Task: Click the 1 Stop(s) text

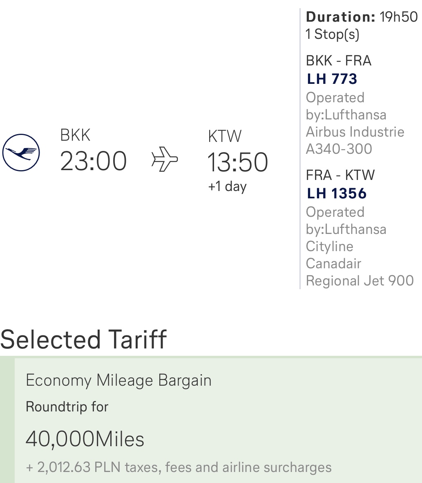Action: pos(332,34)
